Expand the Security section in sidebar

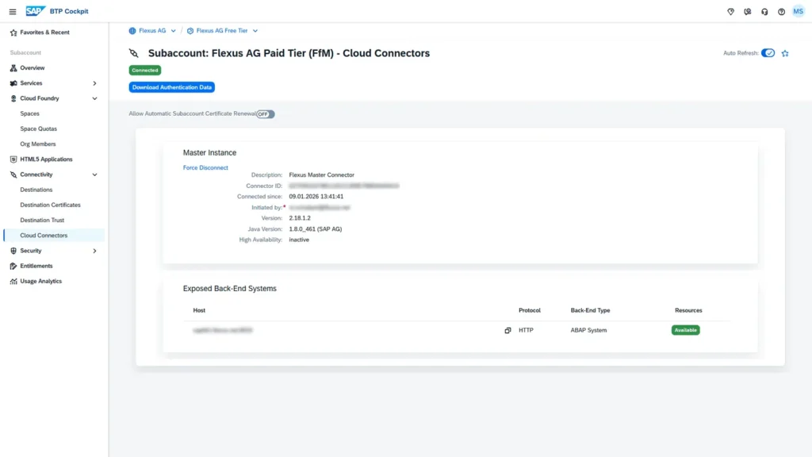(94, 251)
